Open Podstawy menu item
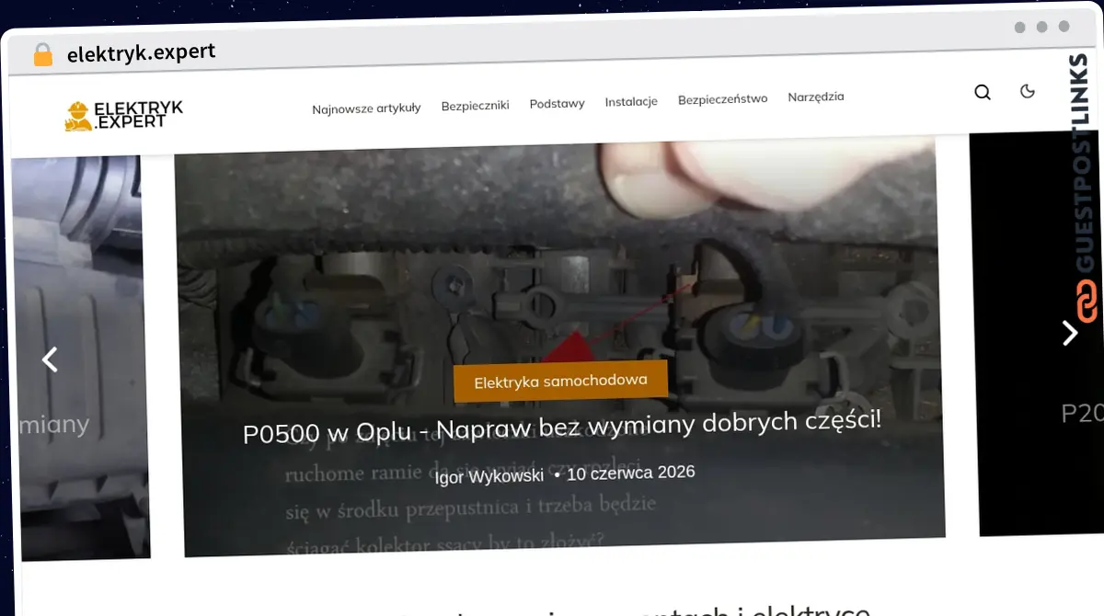Image resolution: width=1104 pixels, height=616 pixels. (x=557, y=103)
